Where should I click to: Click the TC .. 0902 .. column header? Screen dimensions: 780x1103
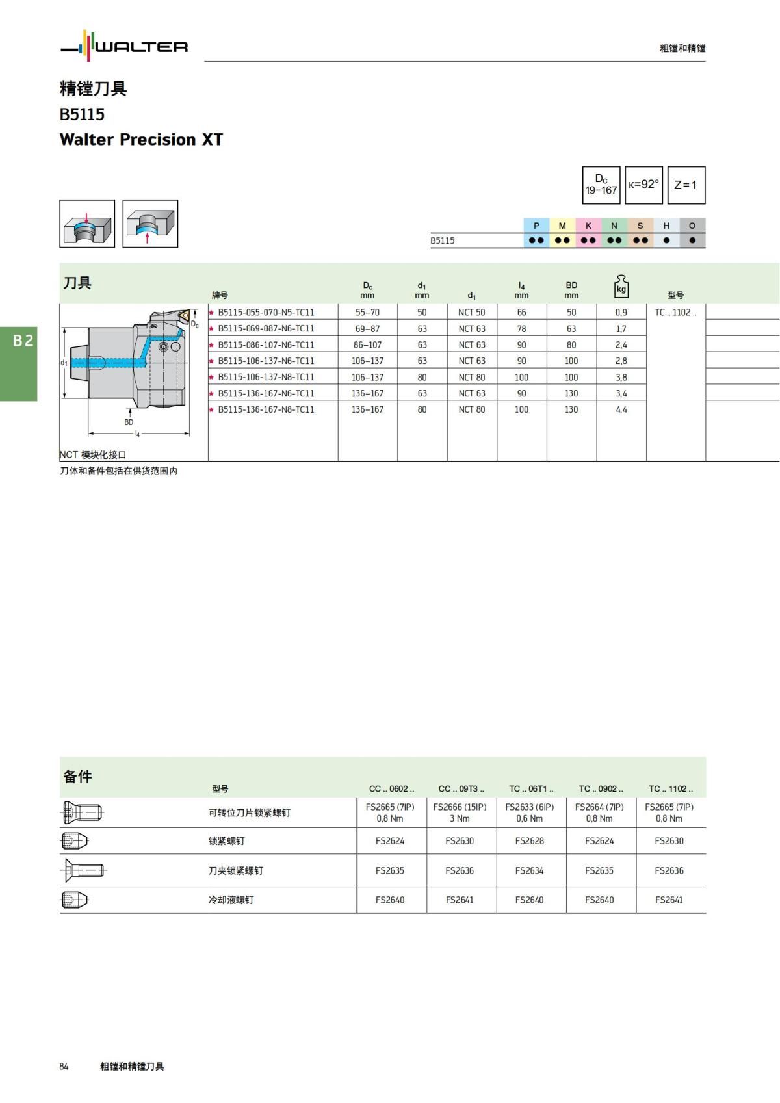click(x=601, y=788)
